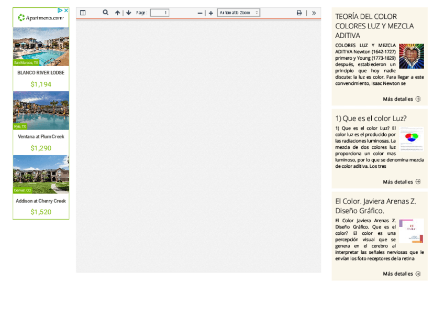Screen dimensions: 444x314
Task: Open the 'El Color. Javiera Arenas Z.' title
Action: [375, 205]
